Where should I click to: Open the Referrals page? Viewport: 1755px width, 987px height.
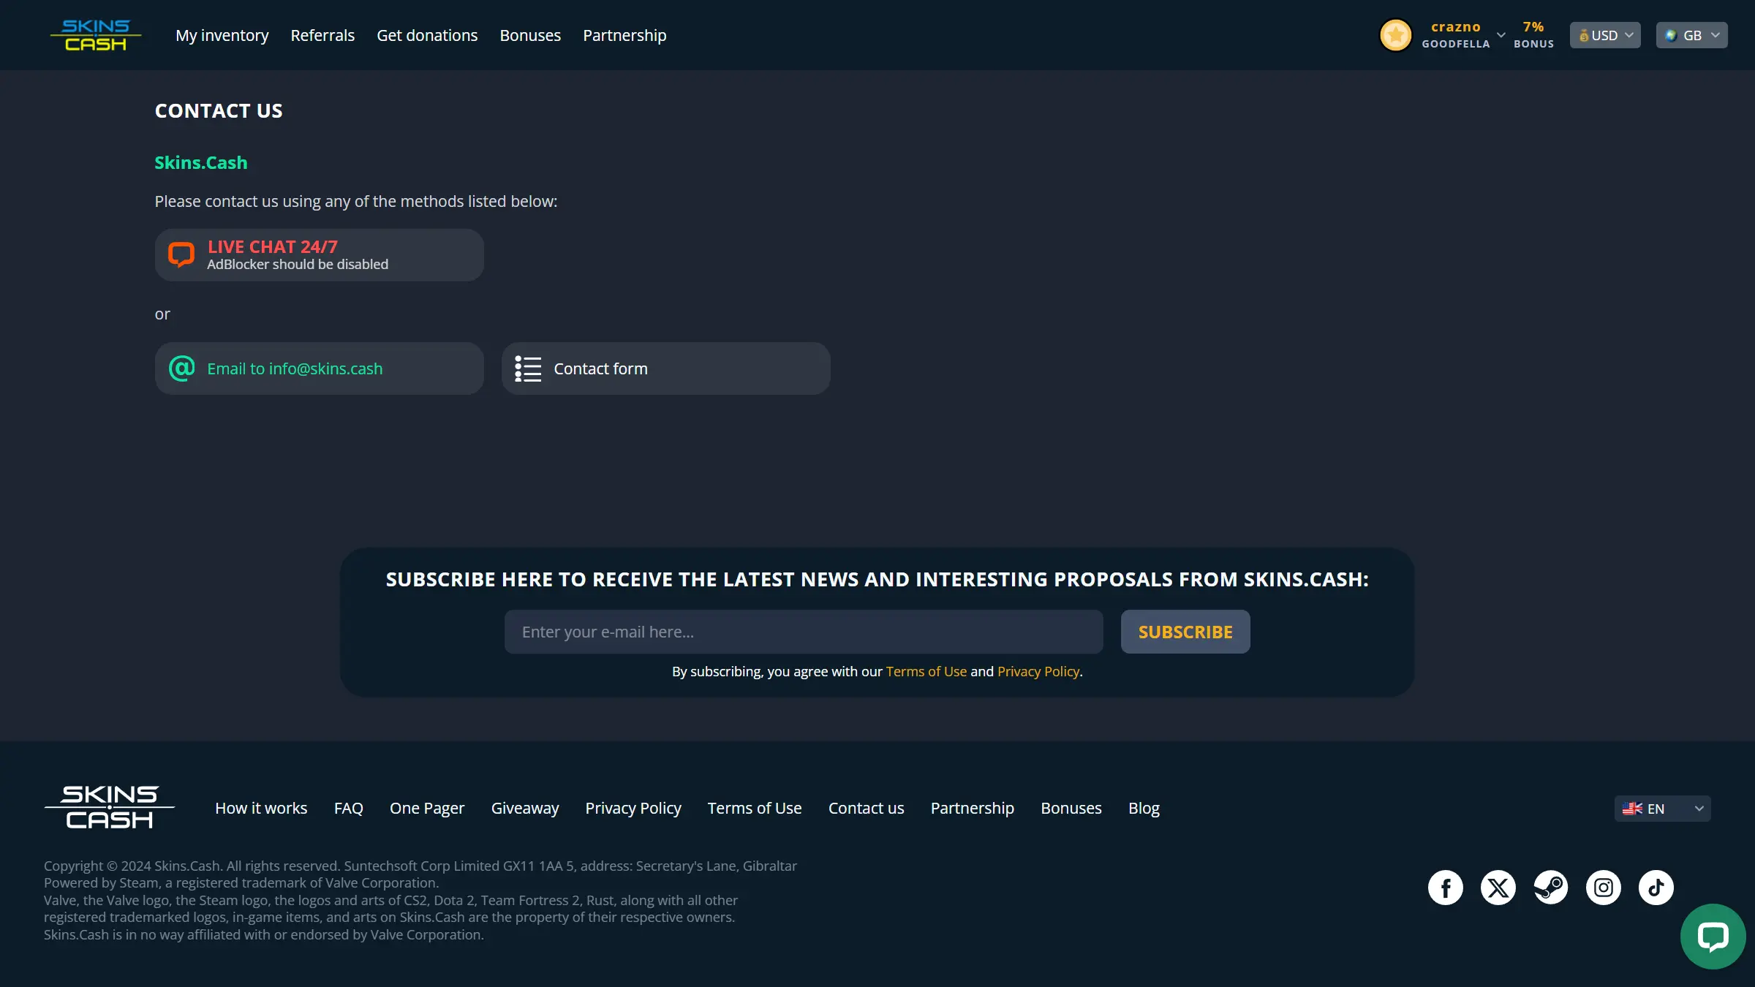tap(322, 35)
